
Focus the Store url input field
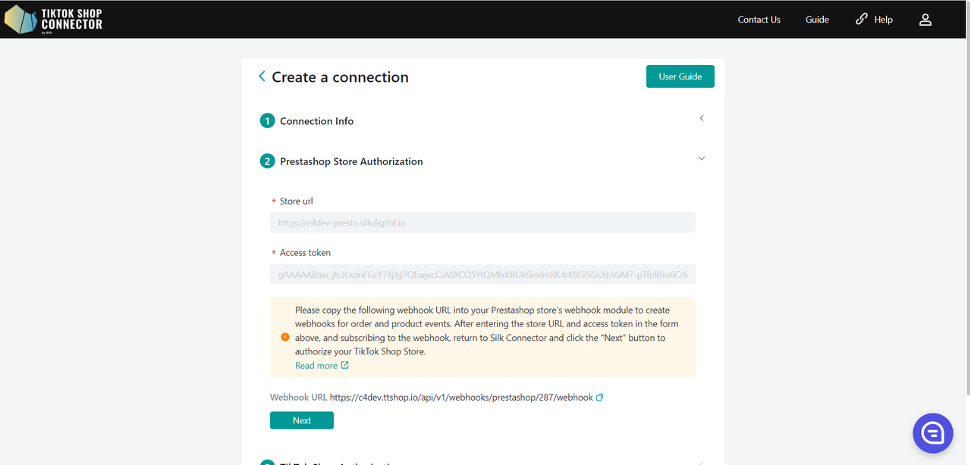click(482, 223)
